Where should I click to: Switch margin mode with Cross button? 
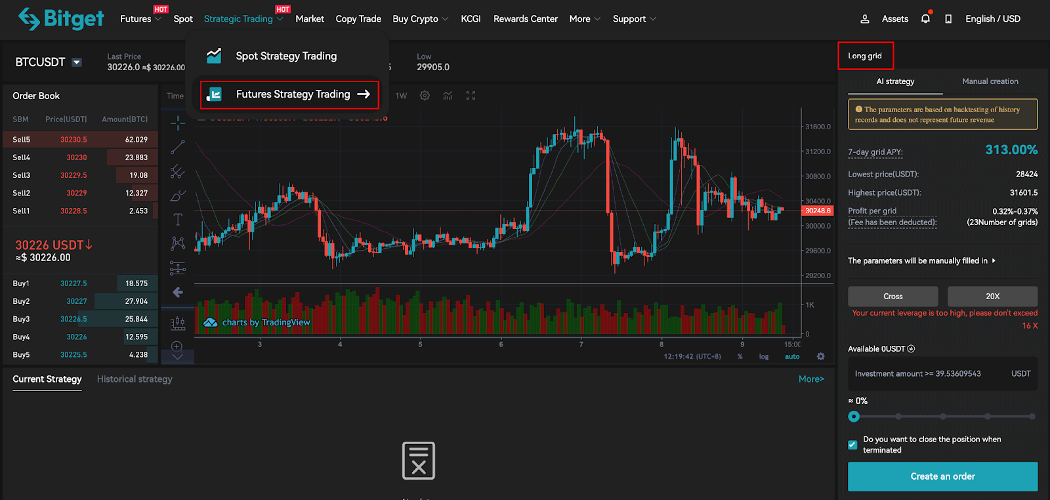click(892, 297)
